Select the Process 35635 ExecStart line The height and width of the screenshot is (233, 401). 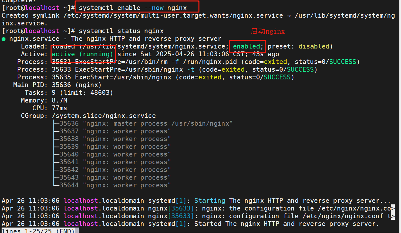click(x=156, y=77)
